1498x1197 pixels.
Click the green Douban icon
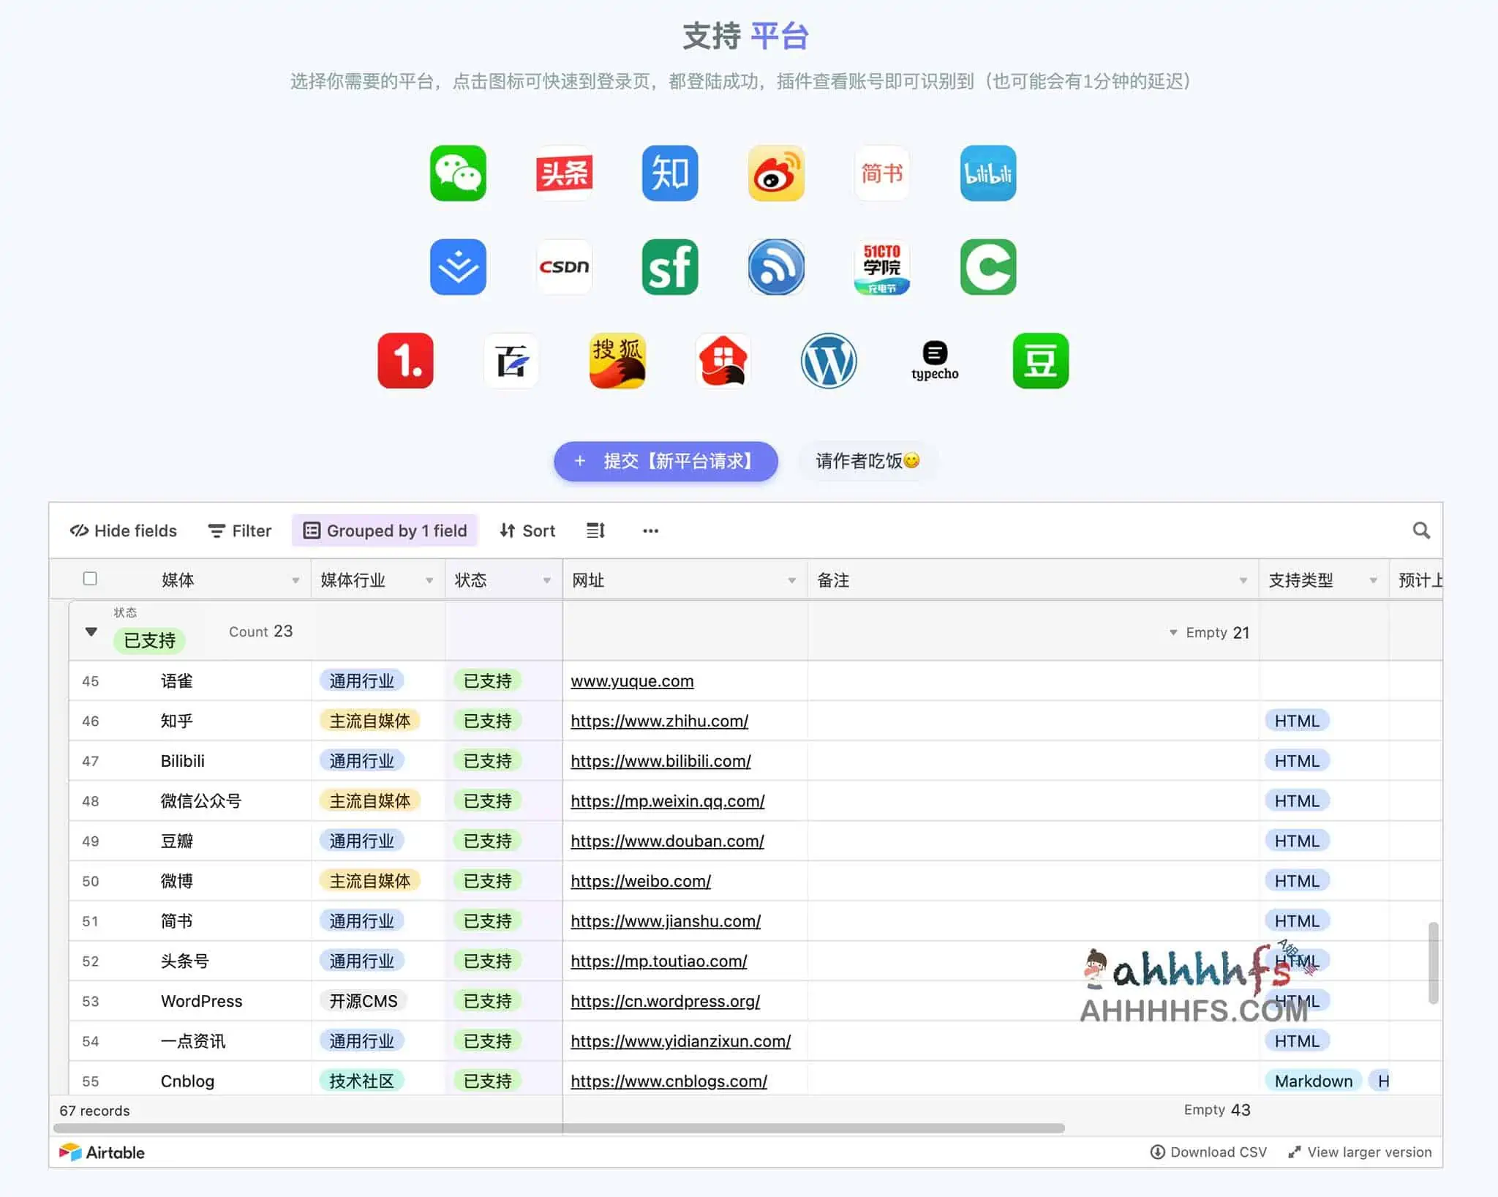click(x=1040, y=361)
